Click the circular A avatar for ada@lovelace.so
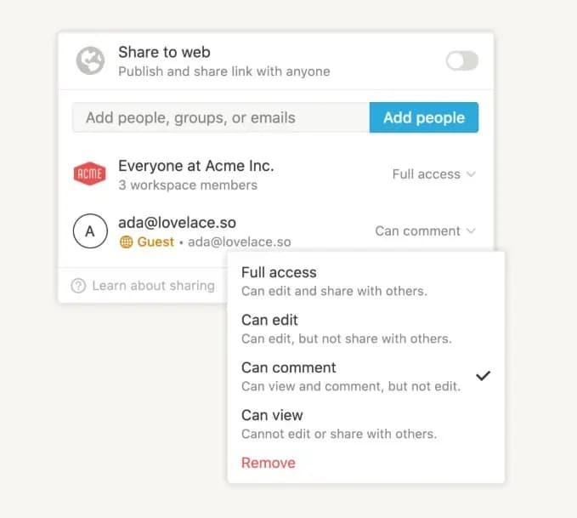This screenshot has height=518, width=577. 91,231
